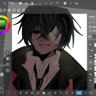
Task: Rotate canvas counterclockwise
Action: coord(61,93)
